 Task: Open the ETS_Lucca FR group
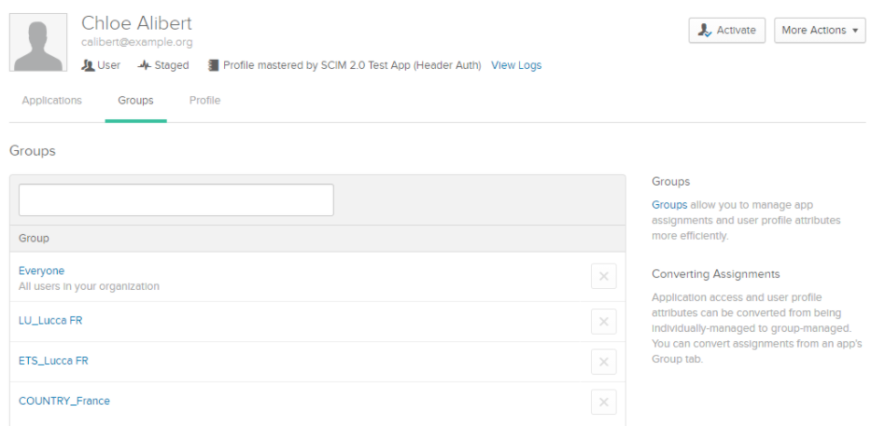click(53, 361)
